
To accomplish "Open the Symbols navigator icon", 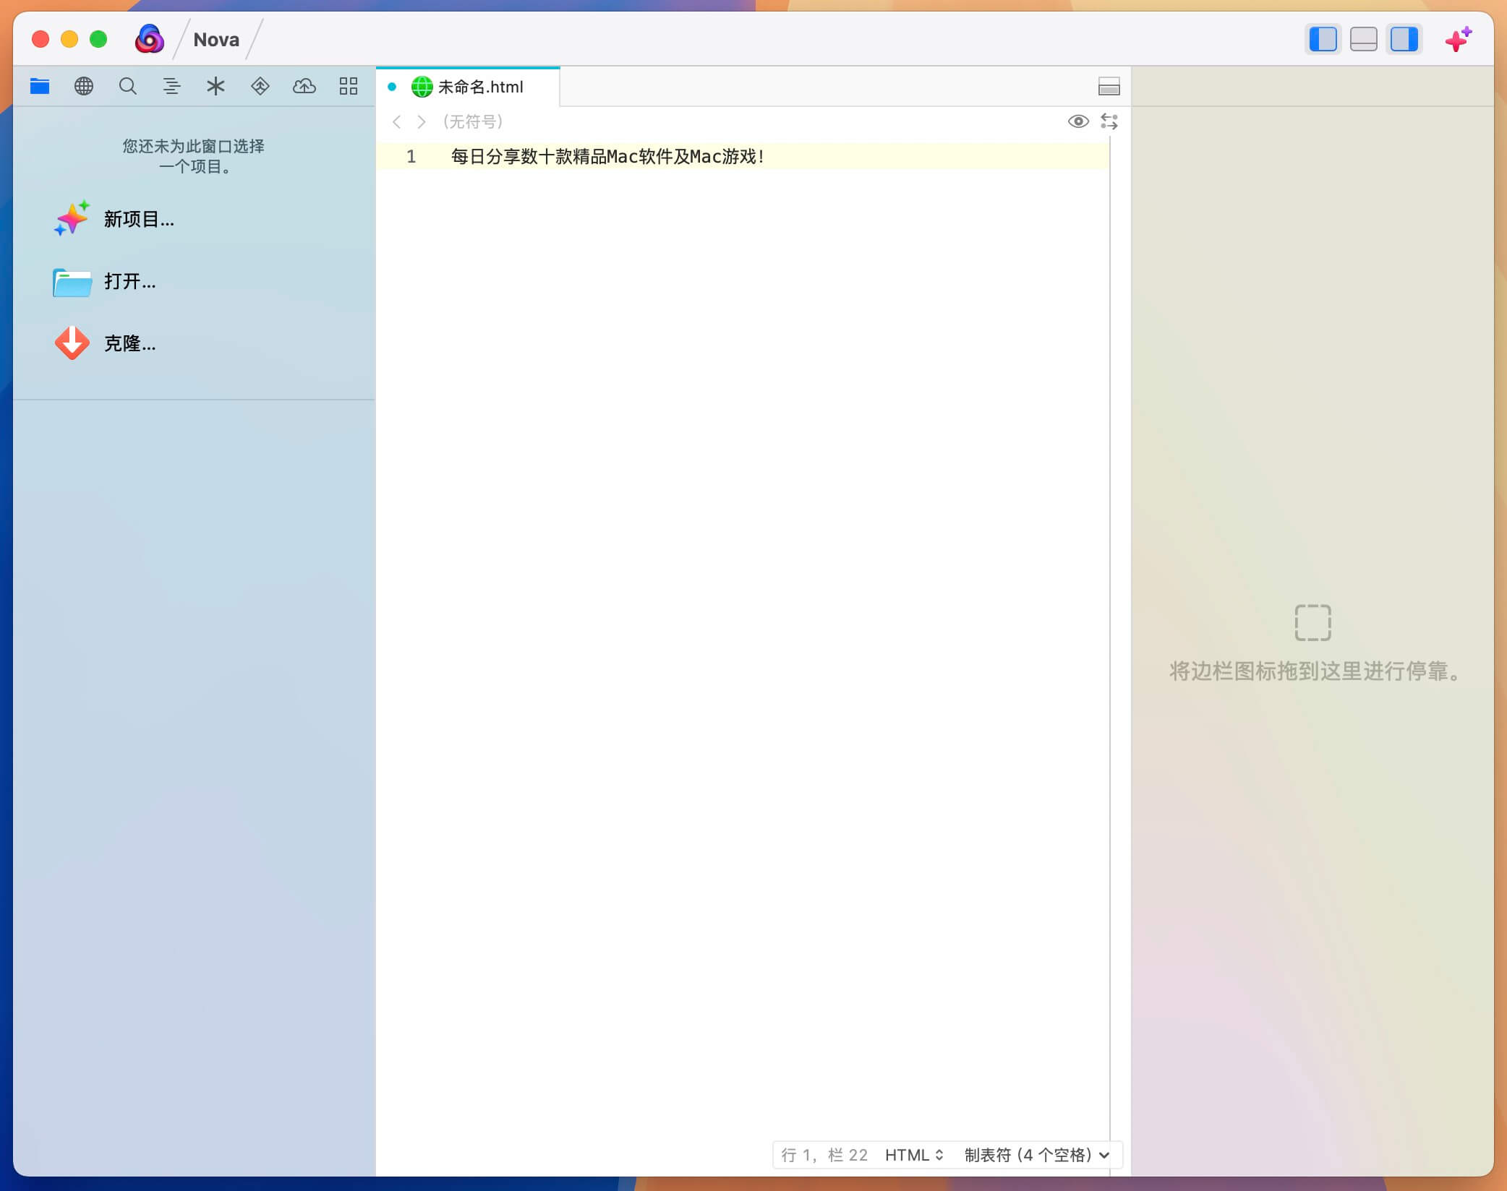I will click(x=172, y=86).
